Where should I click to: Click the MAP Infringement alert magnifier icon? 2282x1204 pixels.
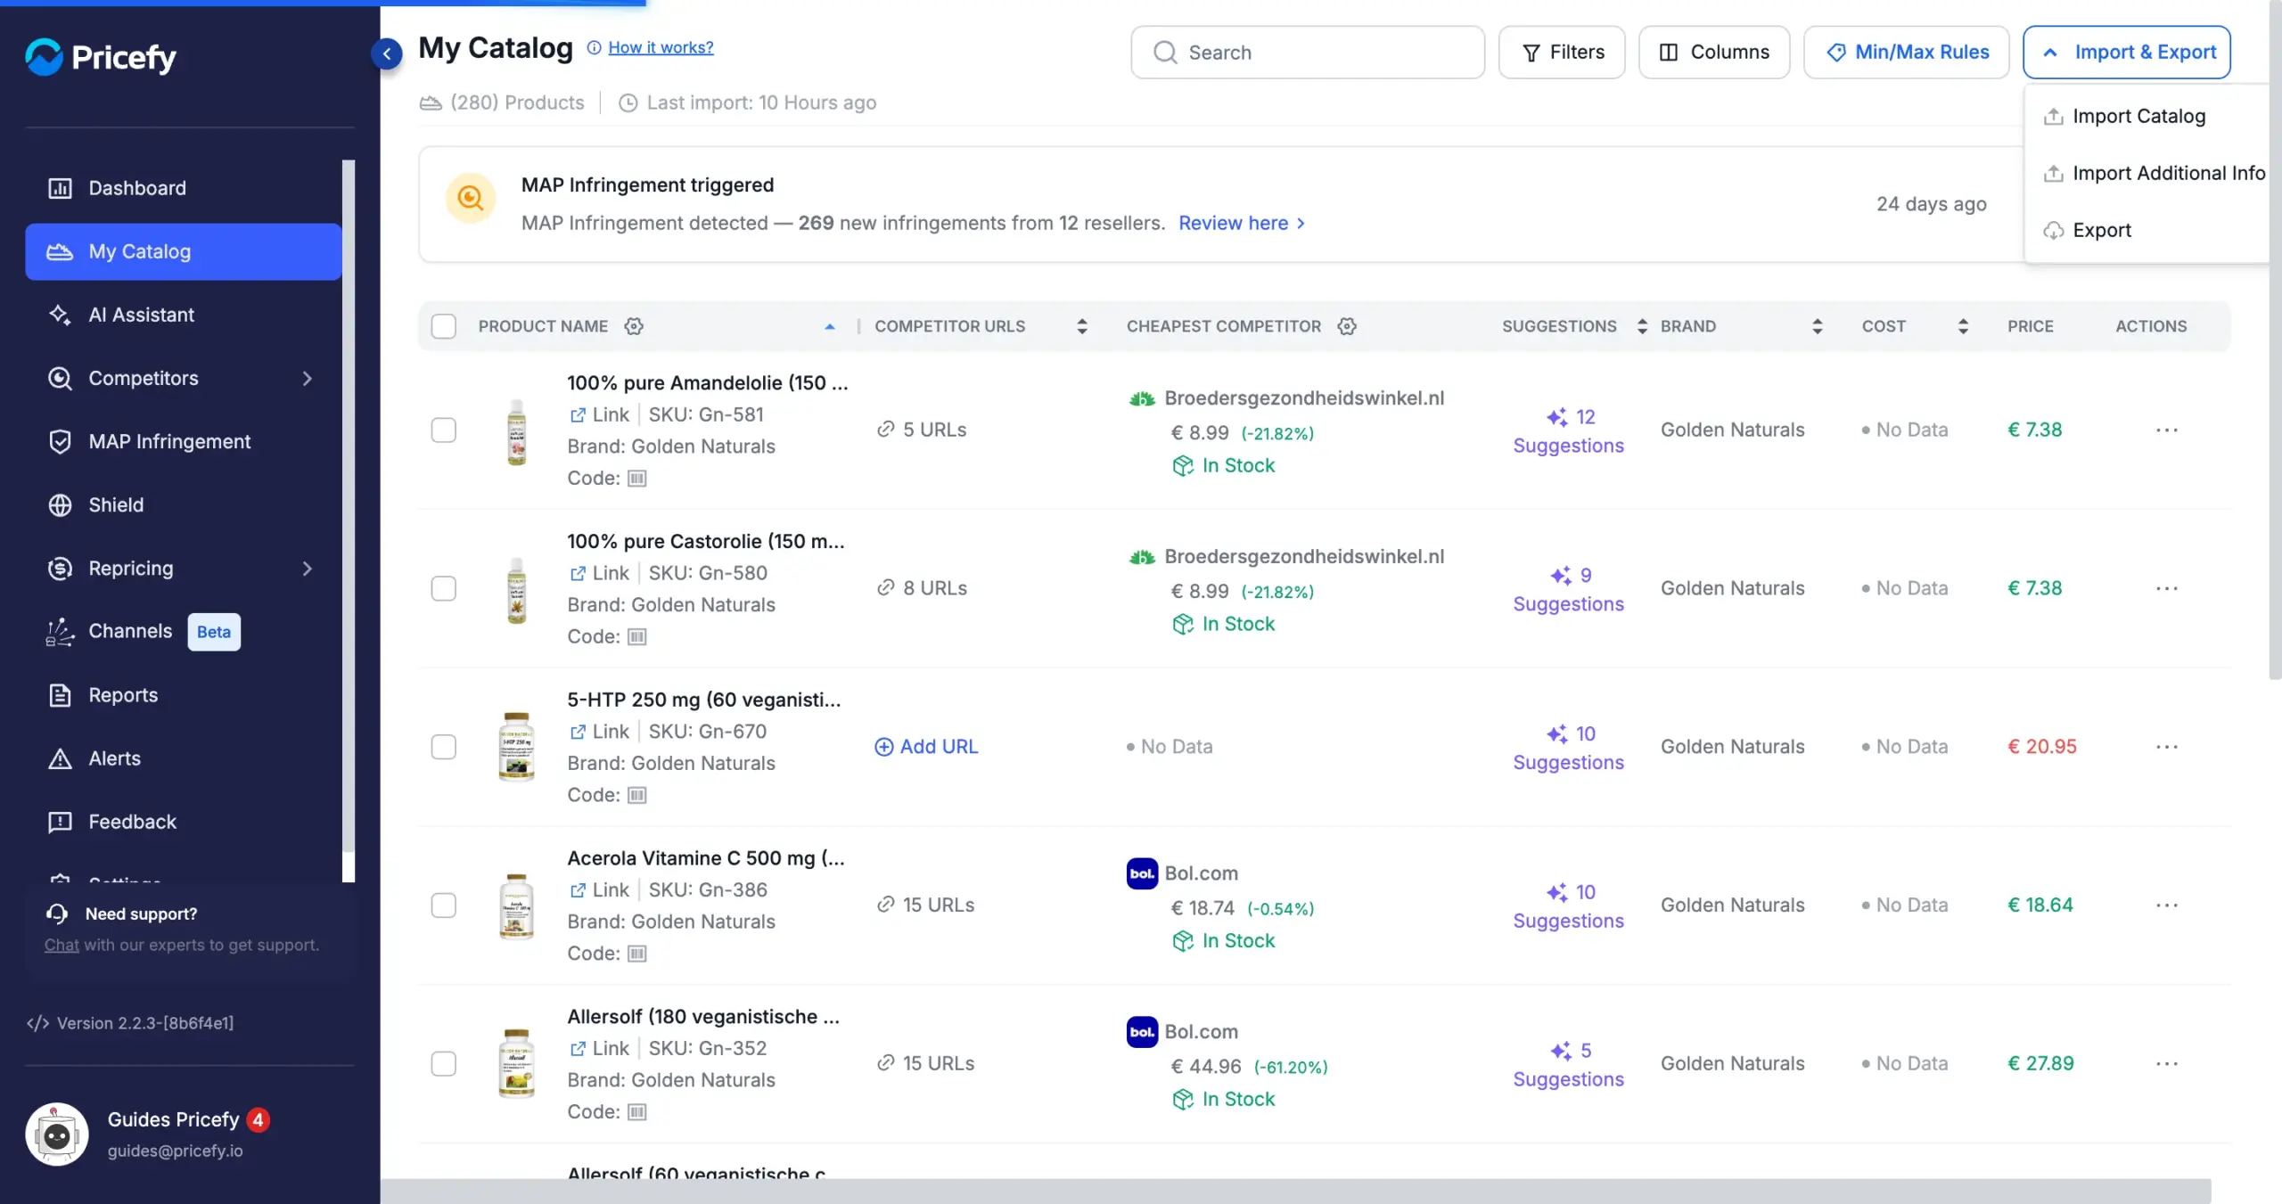pyautogui.click(x=471, y=198)
